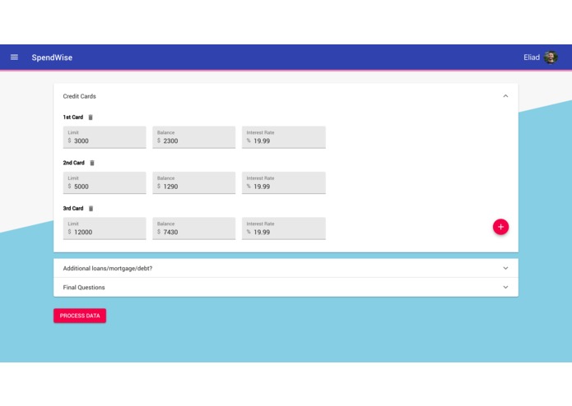The image size is (572, 406).
Task: Click the Eliad username label
Action: tap(532, 58)
